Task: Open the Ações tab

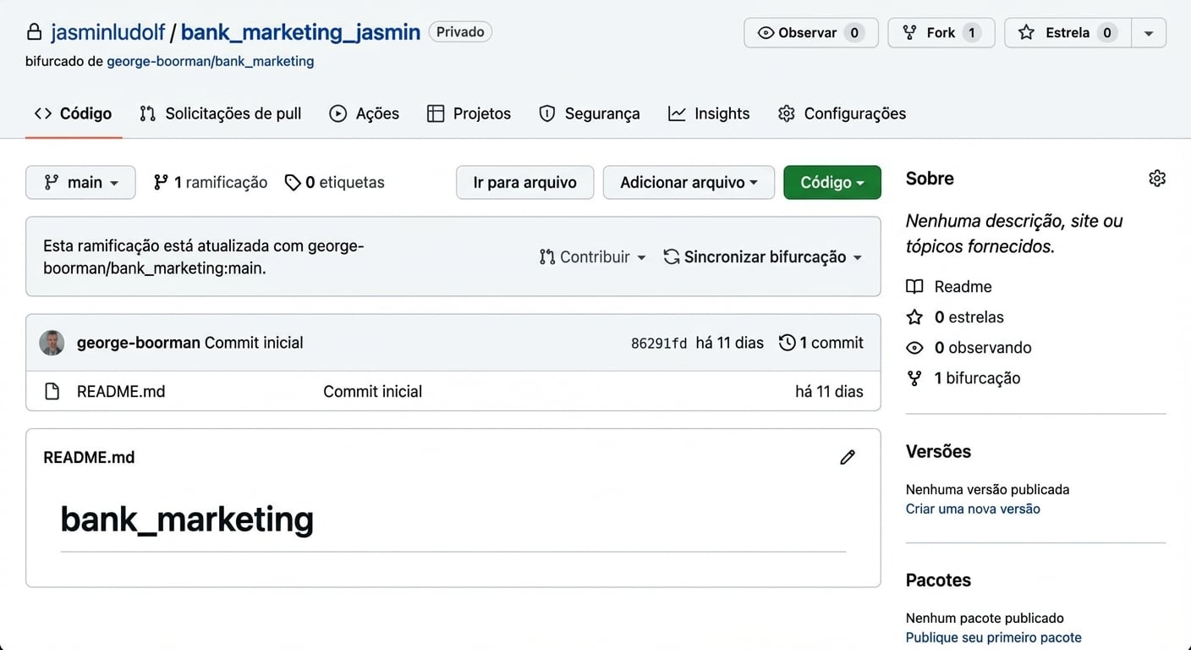Action: 364,113
